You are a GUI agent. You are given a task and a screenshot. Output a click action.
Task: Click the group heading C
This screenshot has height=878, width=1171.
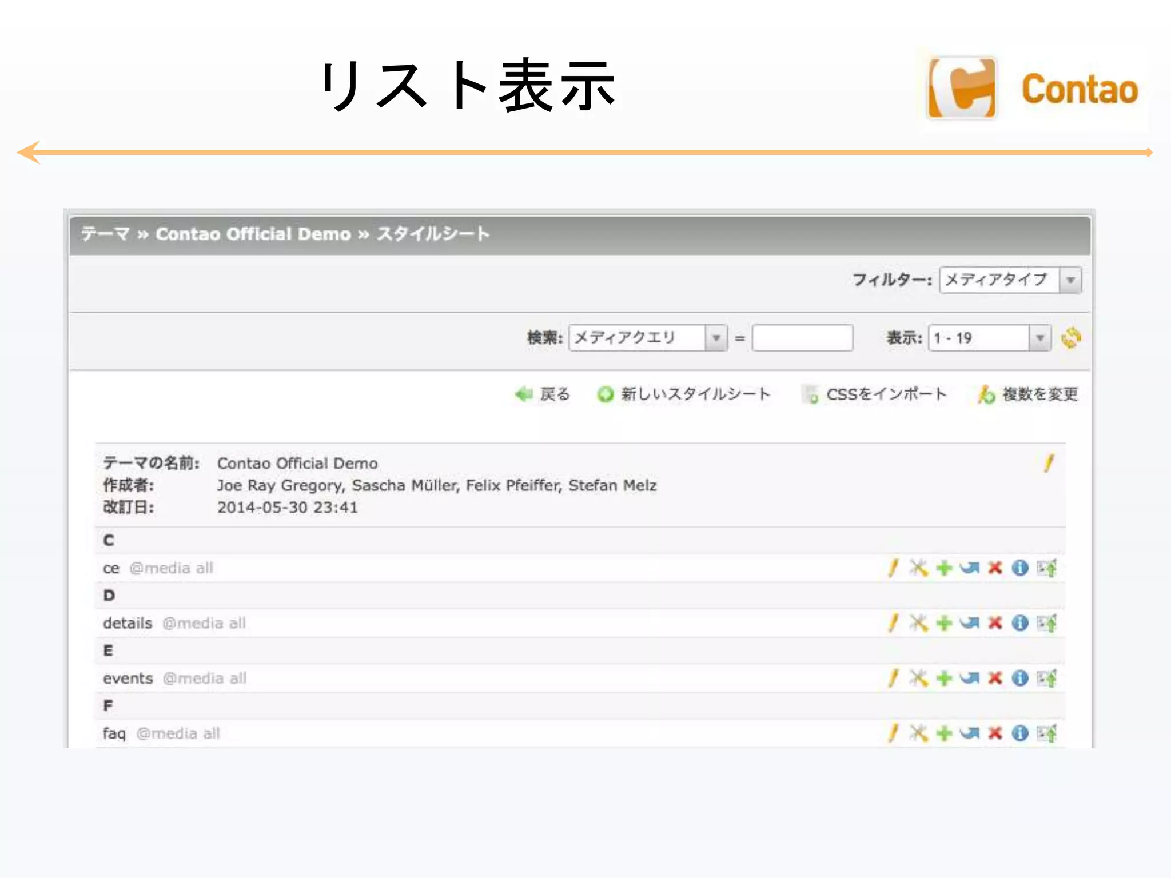(x=109, y=541)
